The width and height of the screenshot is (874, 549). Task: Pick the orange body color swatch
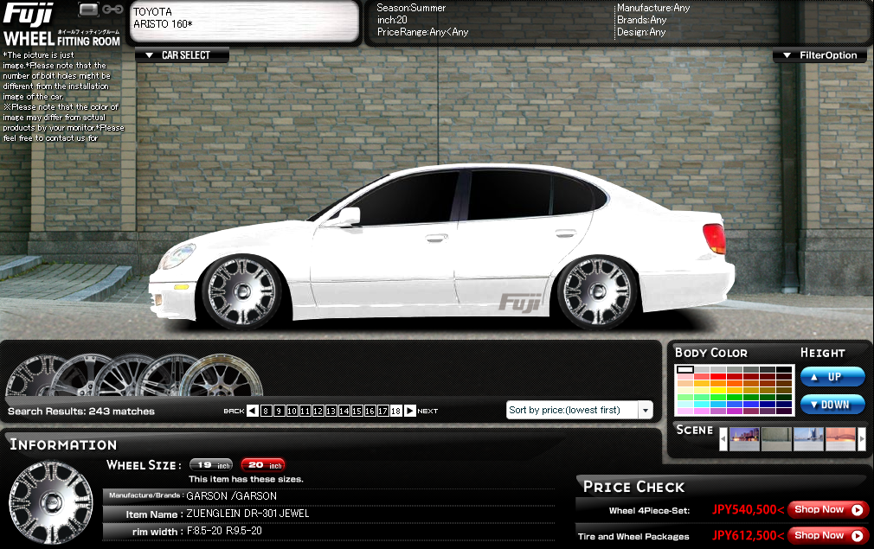pos(718,384)
